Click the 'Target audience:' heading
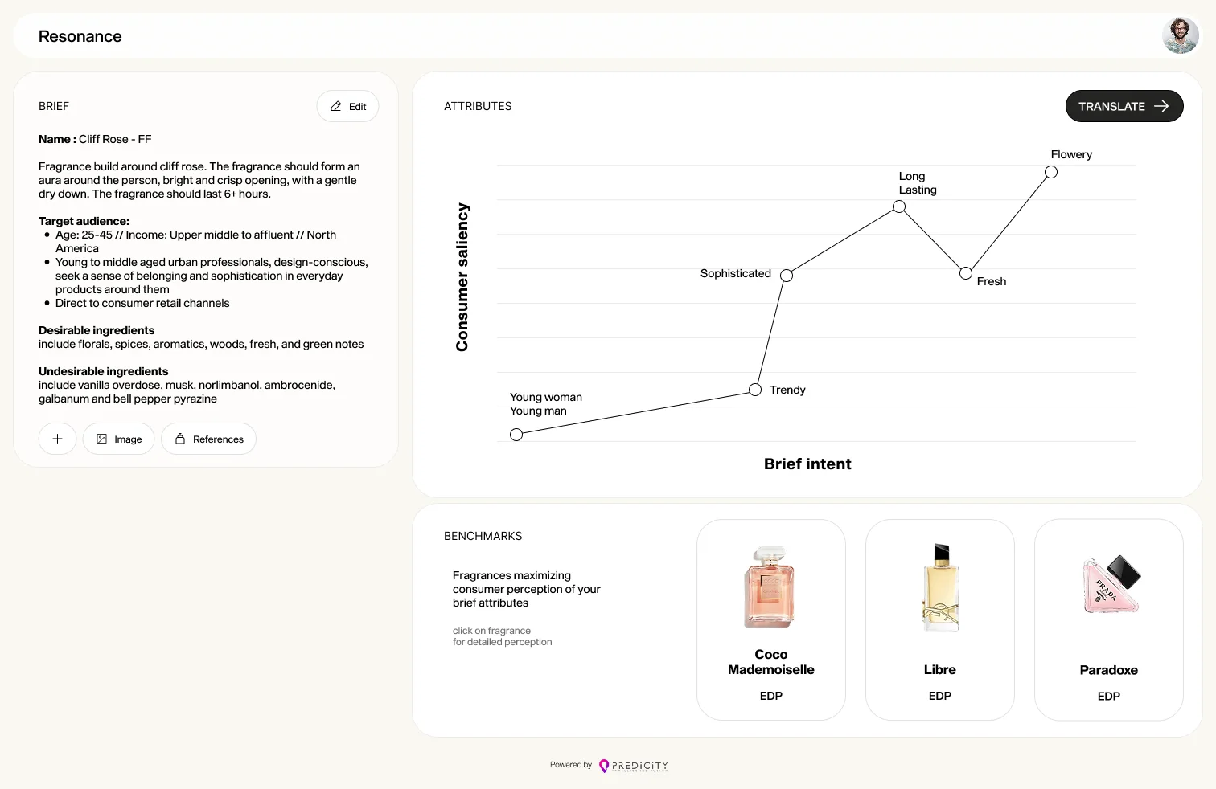Screen dimensions: 1216x789 click(84, 221)
